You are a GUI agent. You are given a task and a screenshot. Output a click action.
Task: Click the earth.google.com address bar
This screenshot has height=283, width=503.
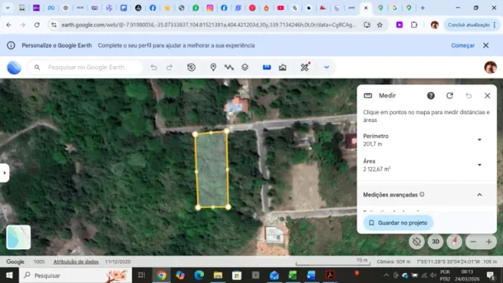click(x=208, y=24)
